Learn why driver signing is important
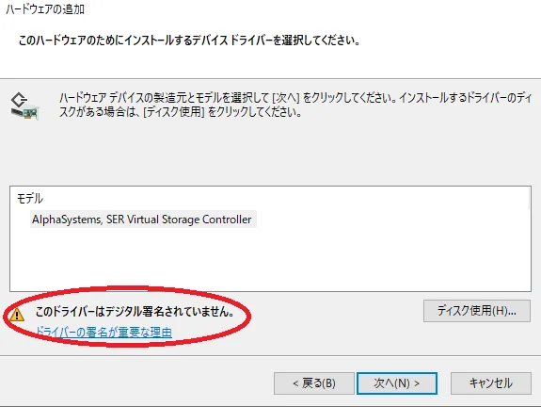 [x=103, y=333]
